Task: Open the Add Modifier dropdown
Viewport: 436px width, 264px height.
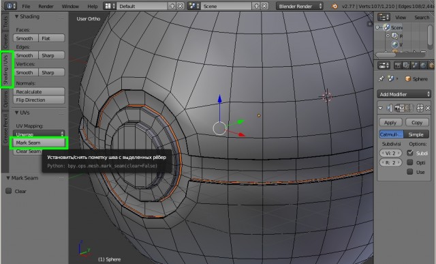Action: [x=404, y=94]
